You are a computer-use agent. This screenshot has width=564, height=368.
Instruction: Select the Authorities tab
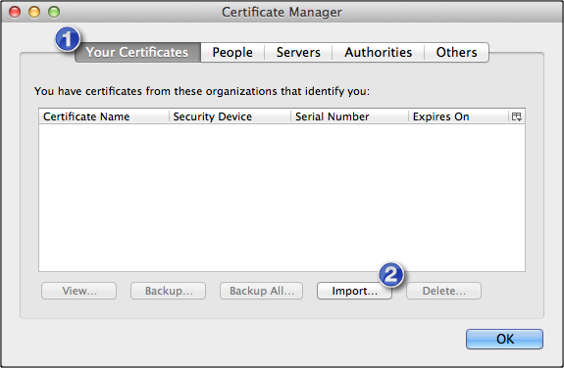click(378, 53)
